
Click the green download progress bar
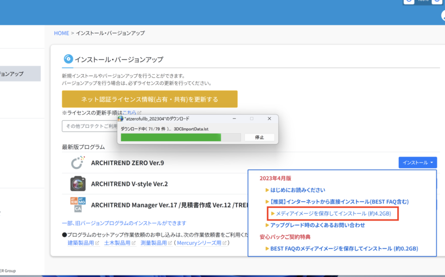pos(181,137)
